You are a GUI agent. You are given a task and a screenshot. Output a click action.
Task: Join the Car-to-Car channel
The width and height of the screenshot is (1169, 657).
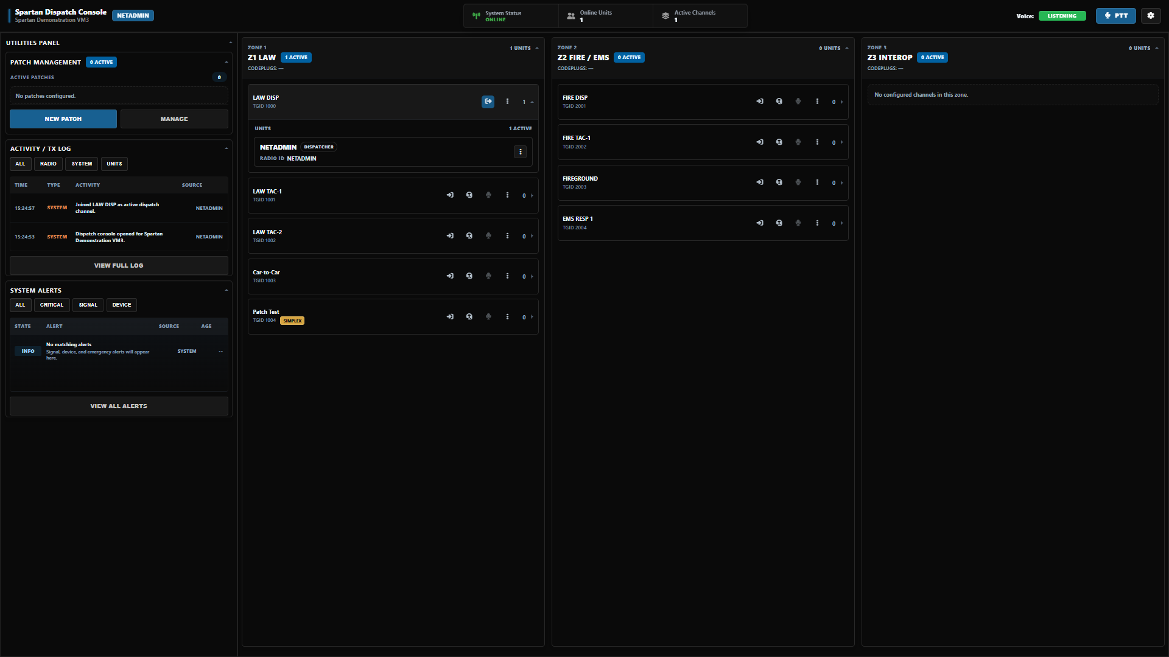pos(450,276)
